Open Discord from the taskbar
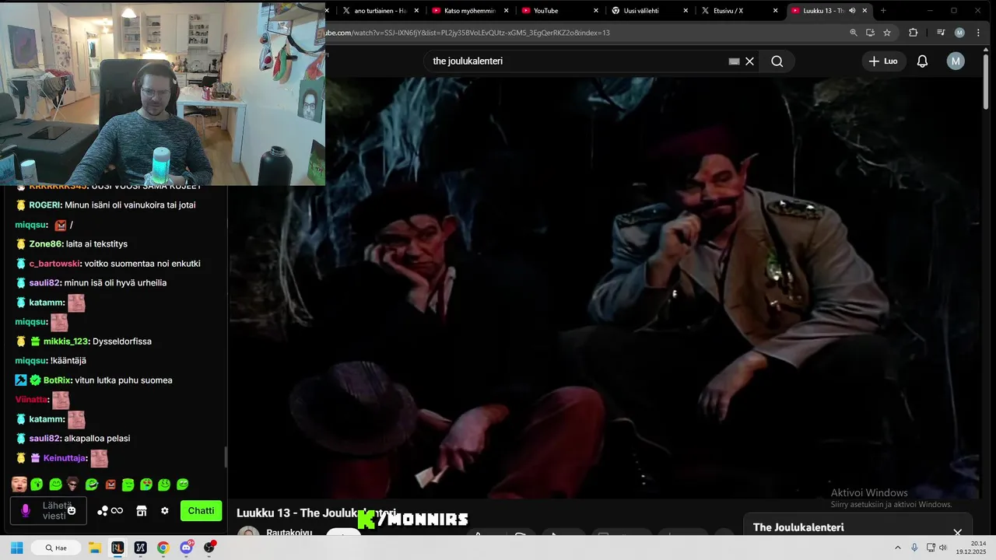 186,548
